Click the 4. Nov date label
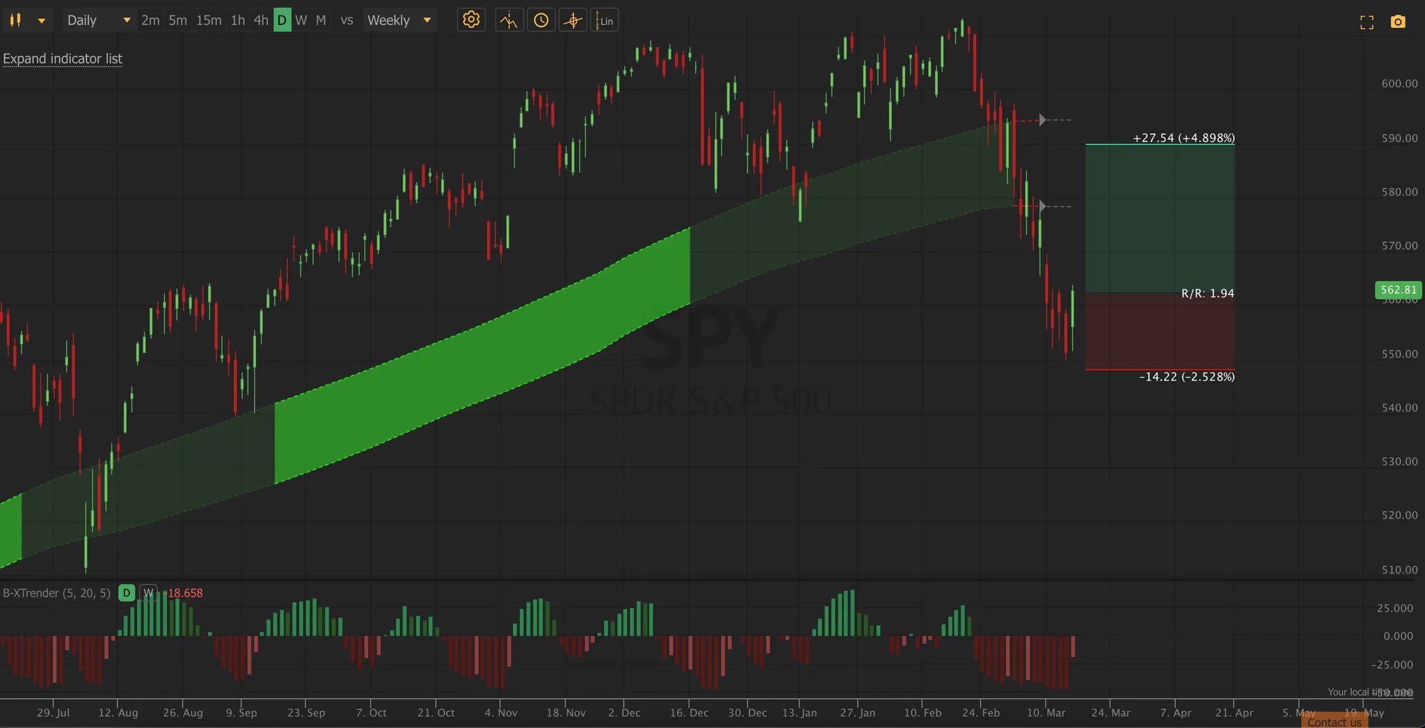Viewport: 1425px width, 728px height. (x=501, y=713)
